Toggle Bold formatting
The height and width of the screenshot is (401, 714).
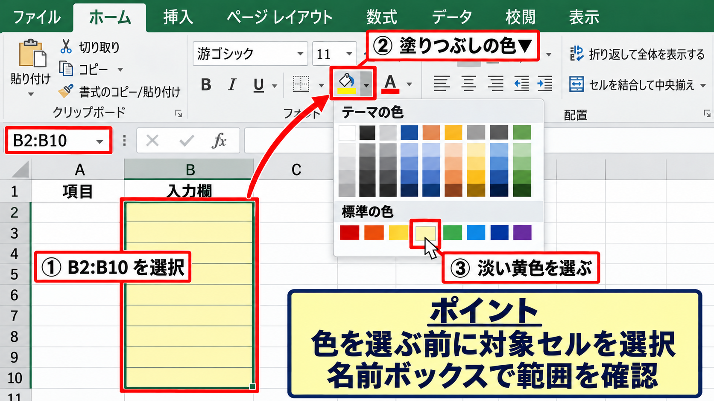pyautogui.click(x=206, y=85)
